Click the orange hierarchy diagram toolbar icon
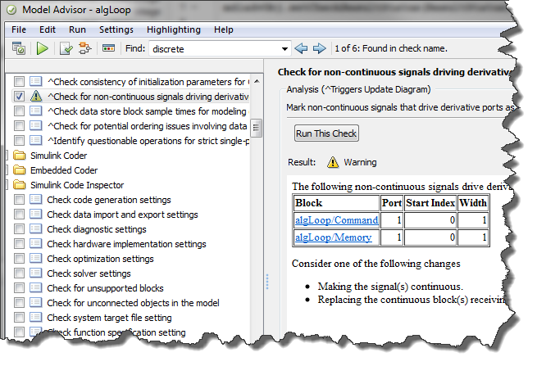This screenshot has width=537, height=366. [85, 48]
